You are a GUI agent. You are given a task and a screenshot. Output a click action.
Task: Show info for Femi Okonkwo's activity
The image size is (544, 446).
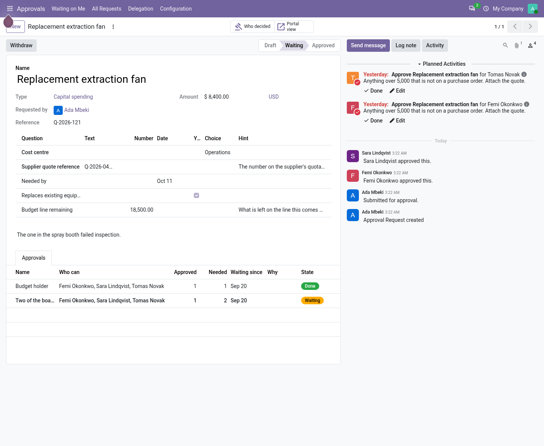[x=527, y=104]
